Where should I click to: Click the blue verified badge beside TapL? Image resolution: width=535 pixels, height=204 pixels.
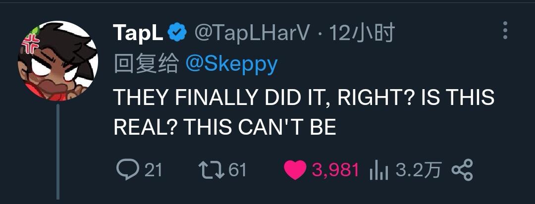177,33
